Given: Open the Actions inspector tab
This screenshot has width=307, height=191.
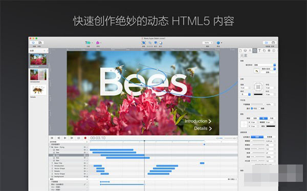Looking at the screenshot, I should click(x=264, y=50).
